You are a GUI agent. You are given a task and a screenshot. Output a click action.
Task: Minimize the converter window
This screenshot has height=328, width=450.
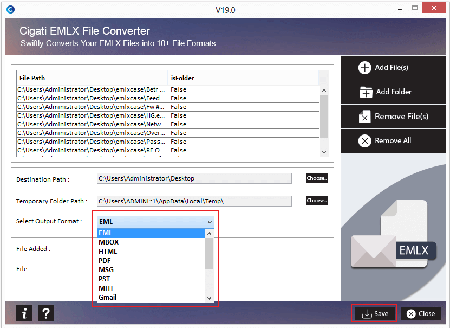pos(400,9)
